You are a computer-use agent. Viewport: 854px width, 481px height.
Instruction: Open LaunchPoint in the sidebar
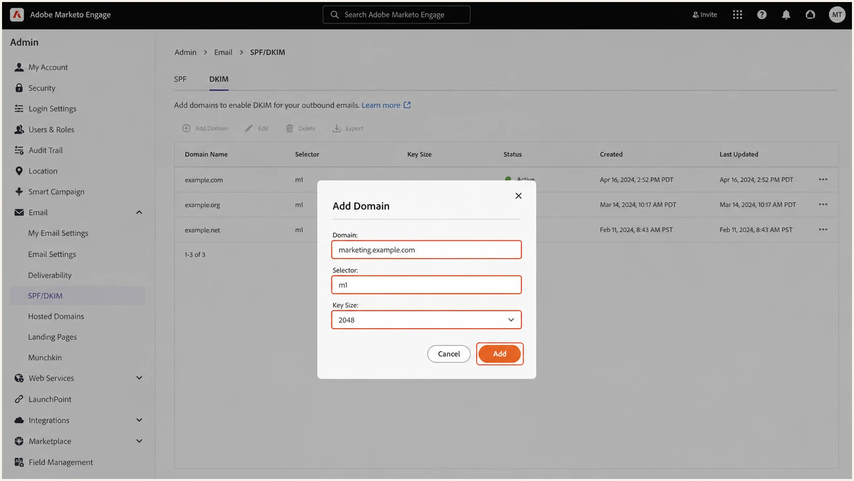[50, 399]
